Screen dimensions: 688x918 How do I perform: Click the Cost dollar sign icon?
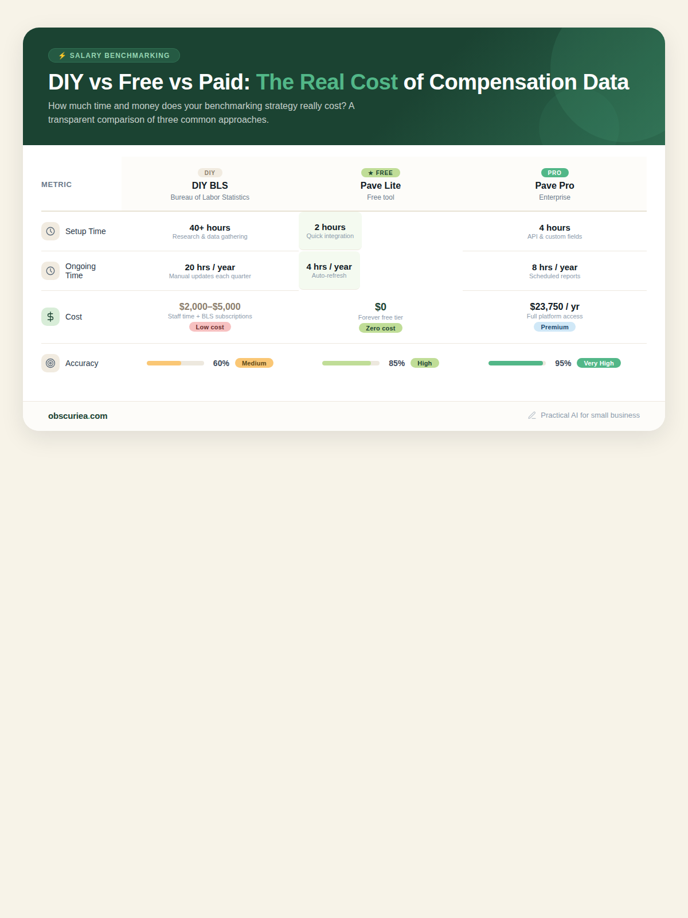coord(50,317)
